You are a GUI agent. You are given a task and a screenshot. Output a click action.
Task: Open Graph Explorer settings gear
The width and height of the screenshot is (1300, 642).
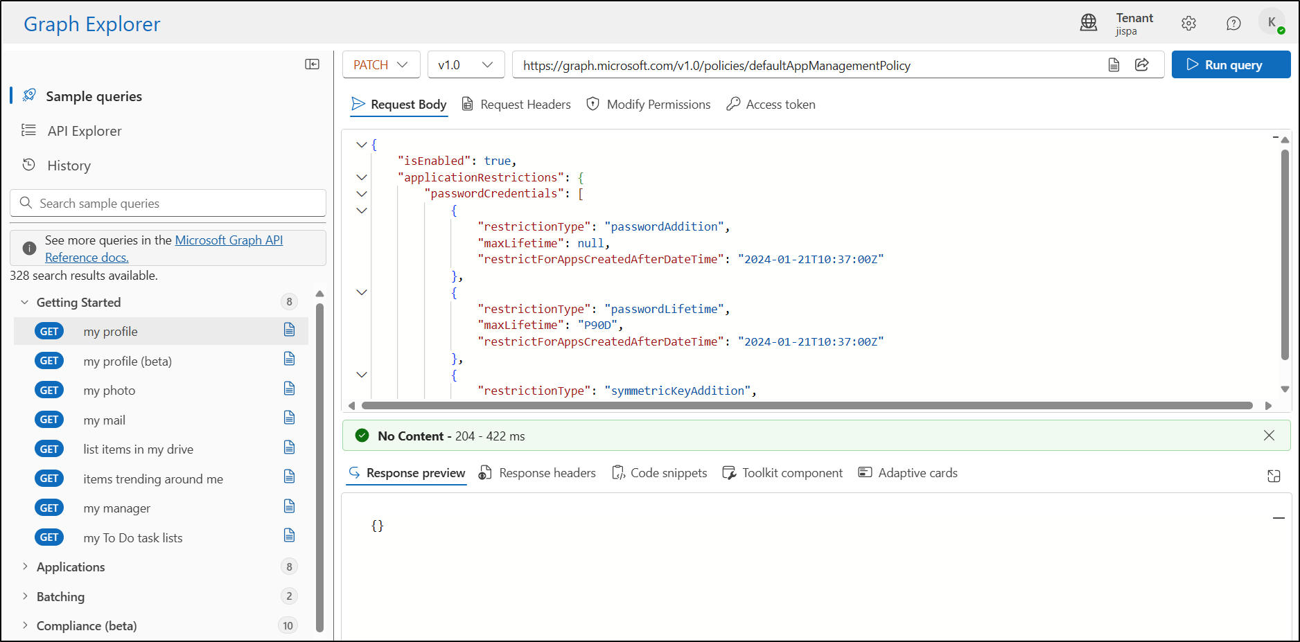click(x=1188, y=23)
